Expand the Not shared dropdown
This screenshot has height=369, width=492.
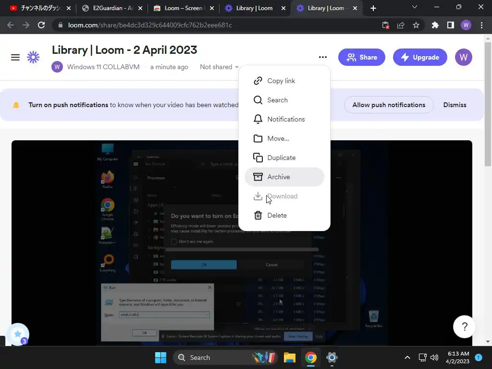(x=219, y=67)
